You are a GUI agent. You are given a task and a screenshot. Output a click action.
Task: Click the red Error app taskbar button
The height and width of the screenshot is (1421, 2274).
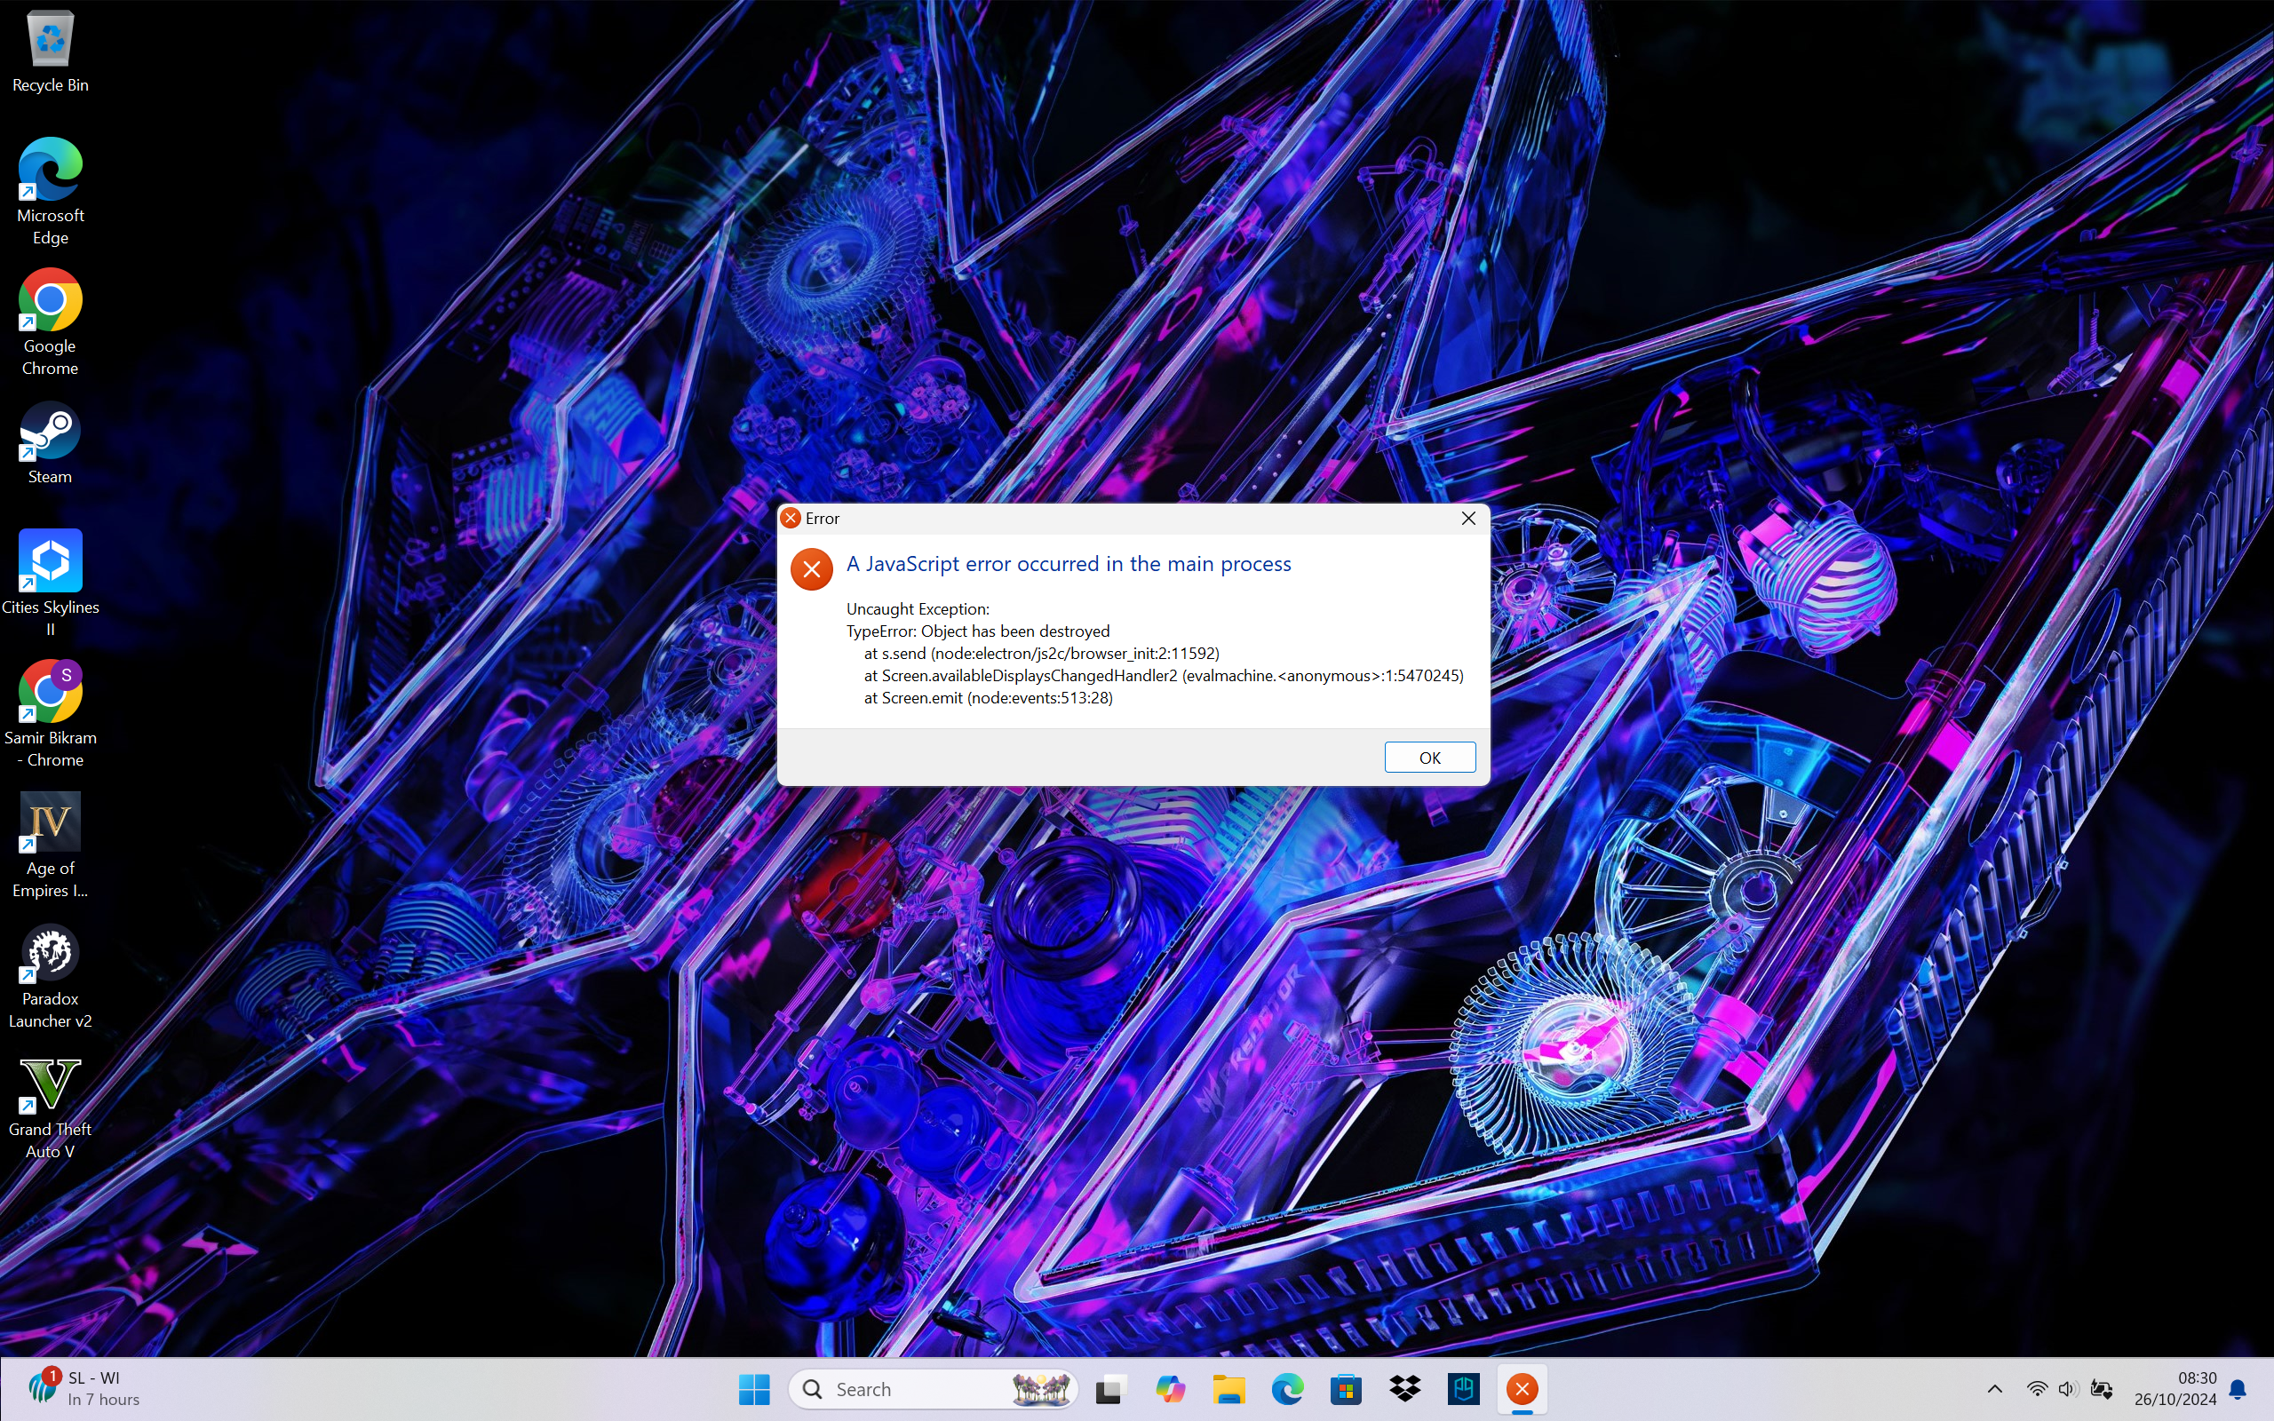click(x=1523, y=1389)
